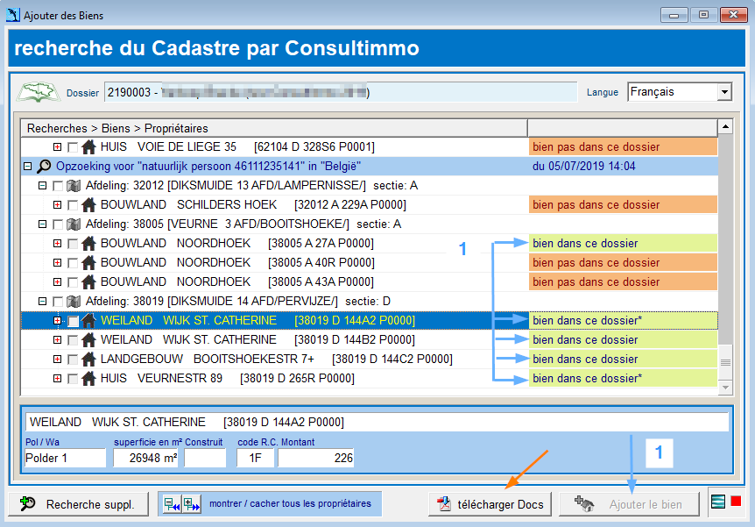Image resolution: width=755 pixels, height=527 pixels.
Task: Click the house icon for parcel 38019 D 144B2
Action: click(88, 340)
